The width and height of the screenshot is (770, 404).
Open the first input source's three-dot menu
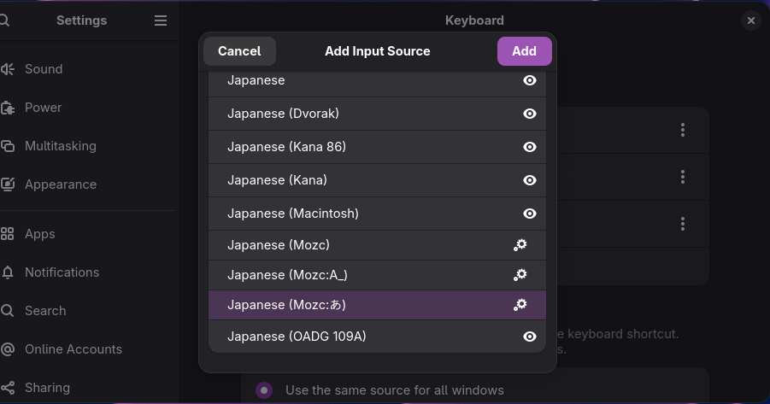682,130
